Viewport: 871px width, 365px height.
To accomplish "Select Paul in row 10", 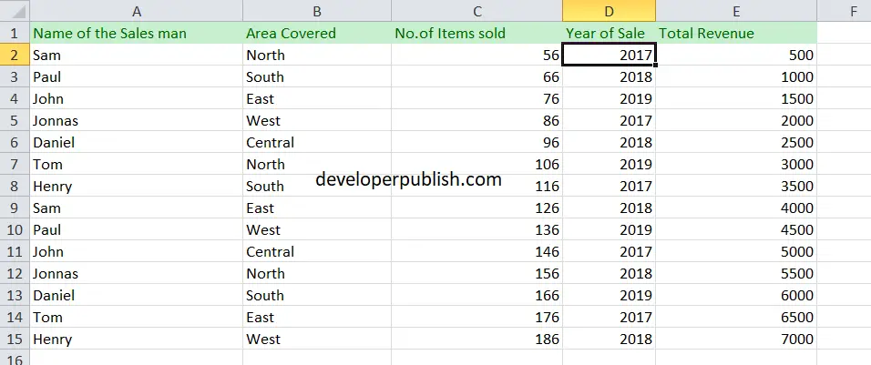I will coord(136,229).
